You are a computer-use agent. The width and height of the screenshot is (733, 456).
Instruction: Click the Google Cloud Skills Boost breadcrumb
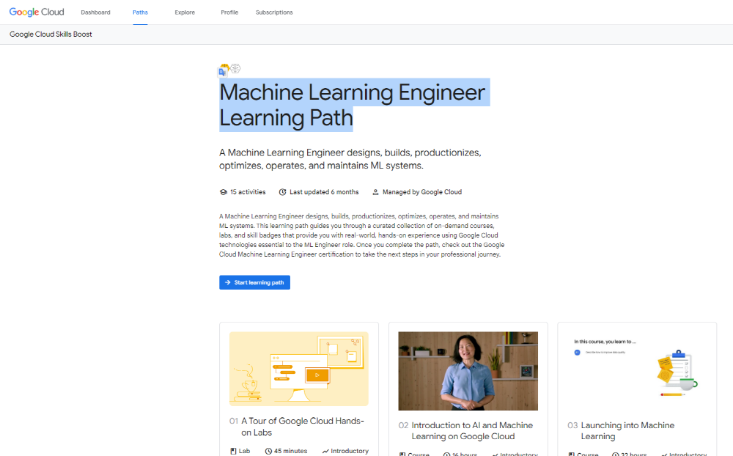pyautogui.click(x=51, y=34)
